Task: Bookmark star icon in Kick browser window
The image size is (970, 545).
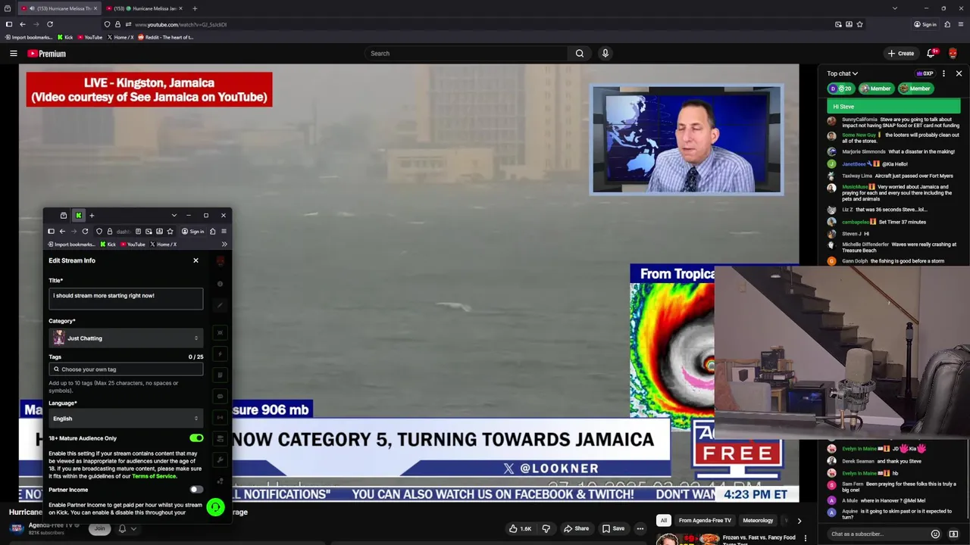Action: (170, 232)
